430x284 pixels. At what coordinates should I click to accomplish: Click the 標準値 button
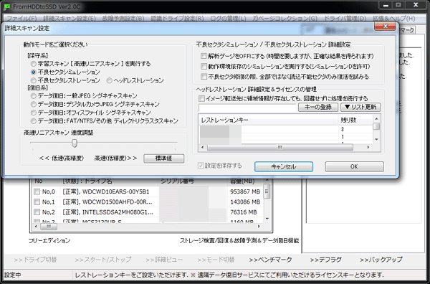click(x=163, y=158)
